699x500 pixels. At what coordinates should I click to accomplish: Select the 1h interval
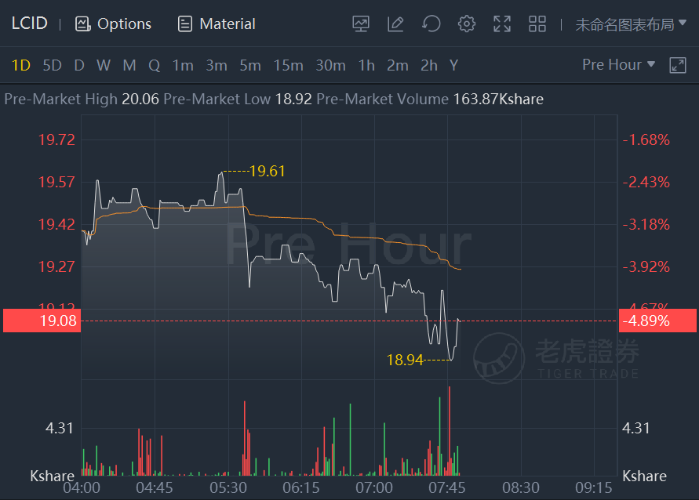click(x=366, y=66)
